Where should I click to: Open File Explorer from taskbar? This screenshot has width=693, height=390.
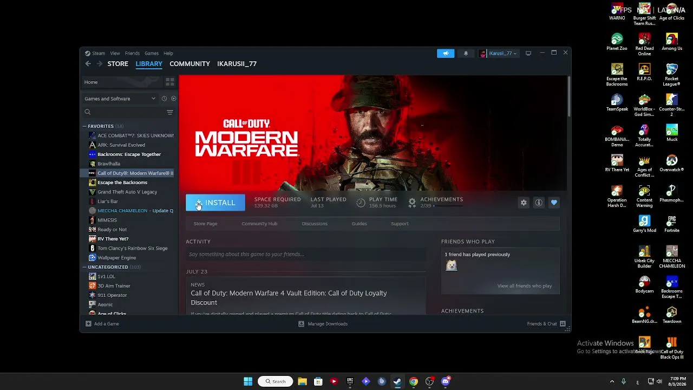click(x=302, y=381)
